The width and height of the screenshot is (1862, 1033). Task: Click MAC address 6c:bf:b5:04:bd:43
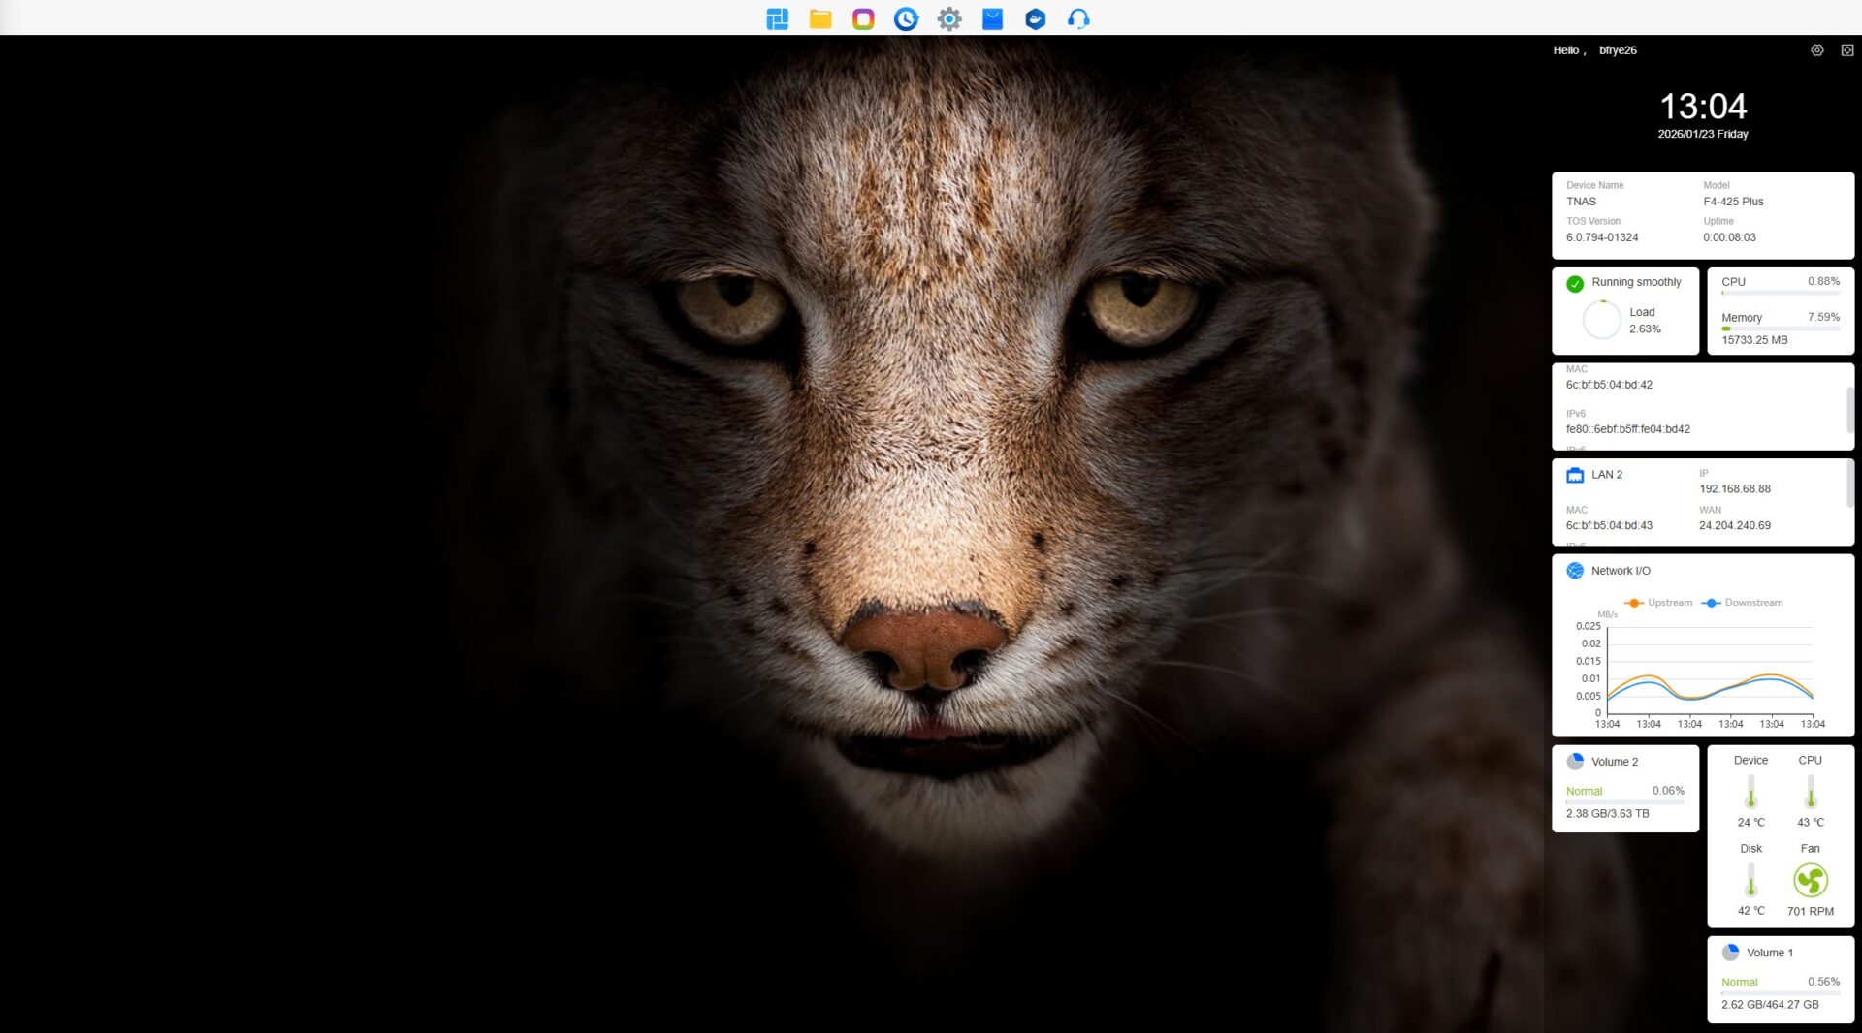1609,526
